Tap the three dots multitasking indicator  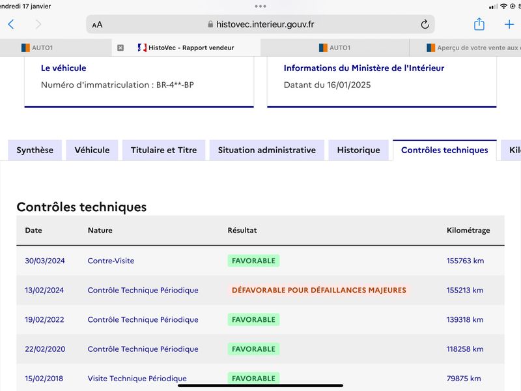pos(260,7)
